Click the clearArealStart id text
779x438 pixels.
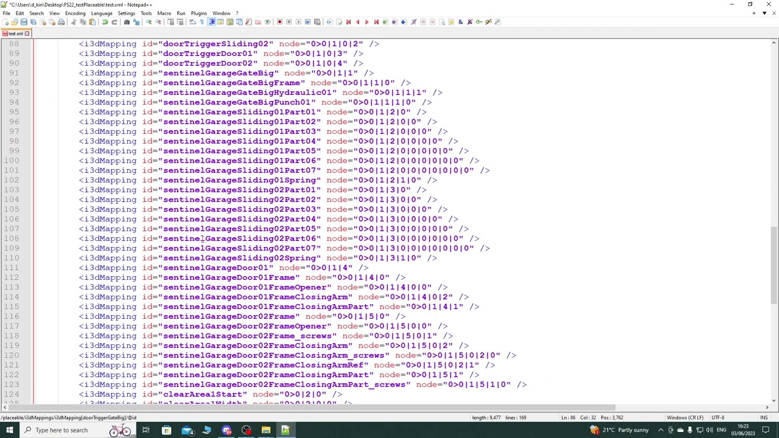click(x=203, y=394)
